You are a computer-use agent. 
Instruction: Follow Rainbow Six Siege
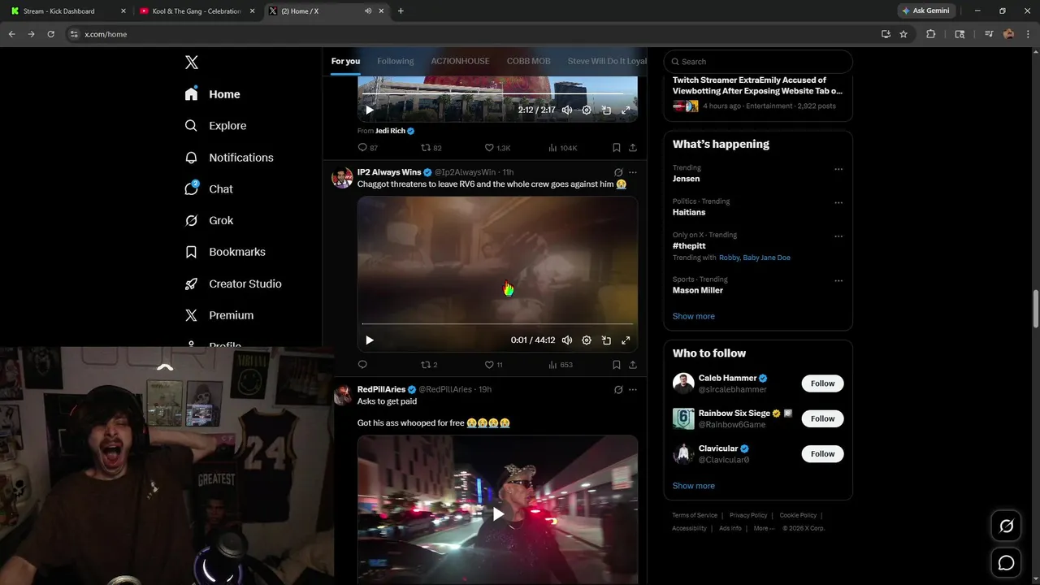coord(822,418)
